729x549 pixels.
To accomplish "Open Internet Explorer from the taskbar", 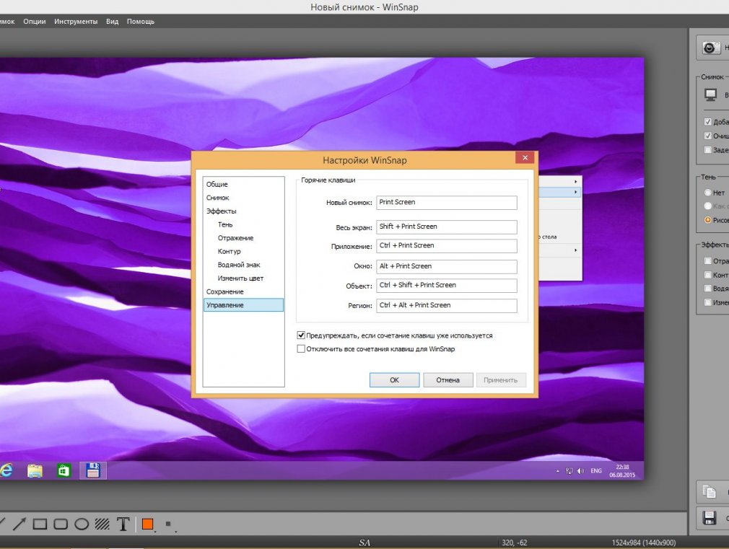I will (x=6, y=470).
